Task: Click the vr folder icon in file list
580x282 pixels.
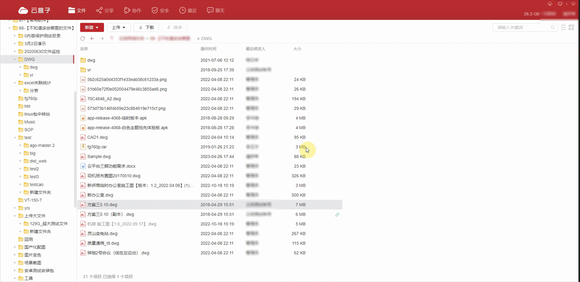Action: point(83,70)
